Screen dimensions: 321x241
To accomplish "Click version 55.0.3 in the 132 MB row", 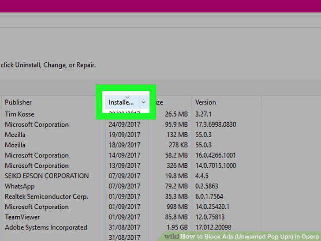I will click(203, 135).
